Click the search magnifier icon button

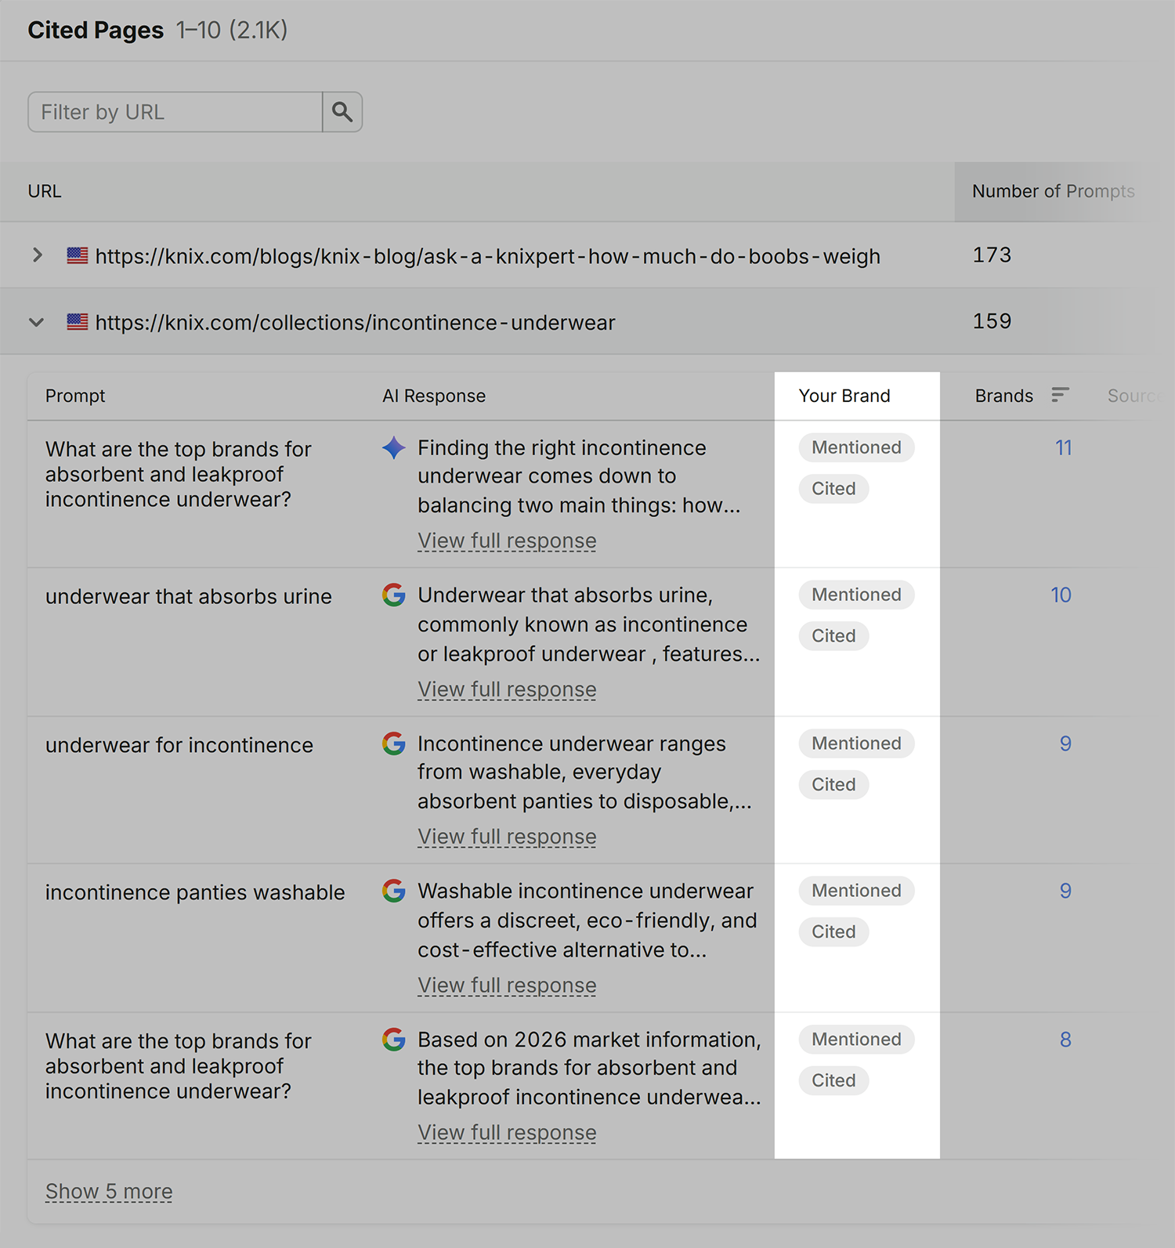click(342, 112)
